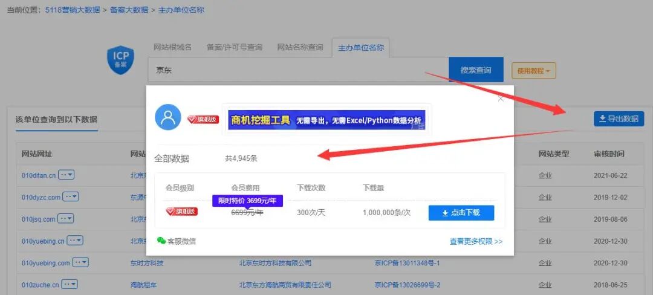Click the 该单位查询到以下数据 heading tab
The image size is (653, 295).
(x=57, y=120)
